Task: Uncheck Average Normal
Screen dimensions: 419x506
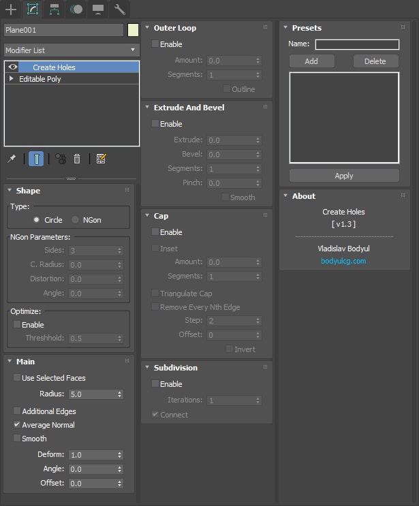Action: click(x=17, y=425)
